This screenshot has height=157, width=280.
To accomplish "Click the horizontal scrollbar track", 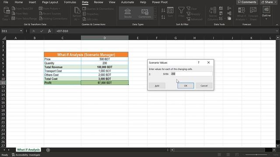I will [x=219, y=150].
